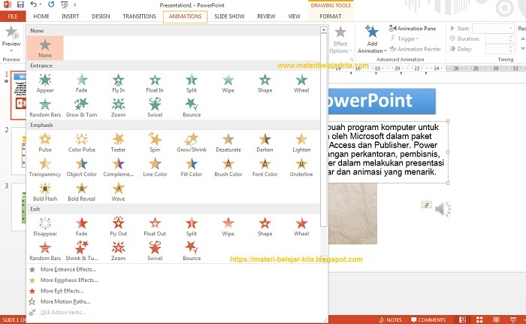The width and height of the screenshot is (526, 324).
Task: Apply the Spin emphasis effect
Action: [155, 143]
